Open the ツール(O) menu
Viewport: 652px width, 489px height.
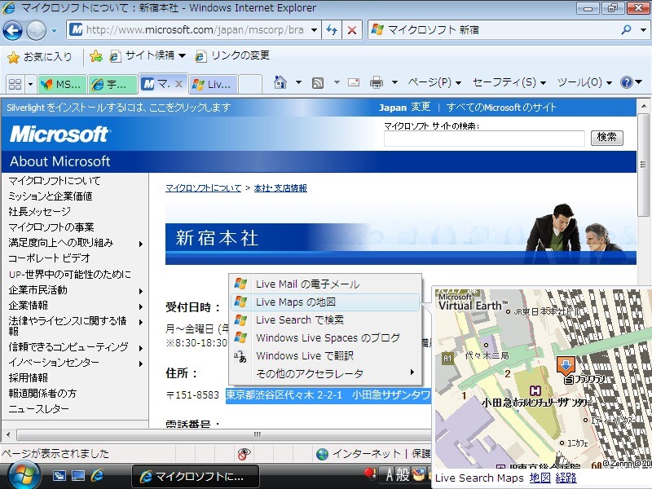pyautogui.click(x=584, y=82)
